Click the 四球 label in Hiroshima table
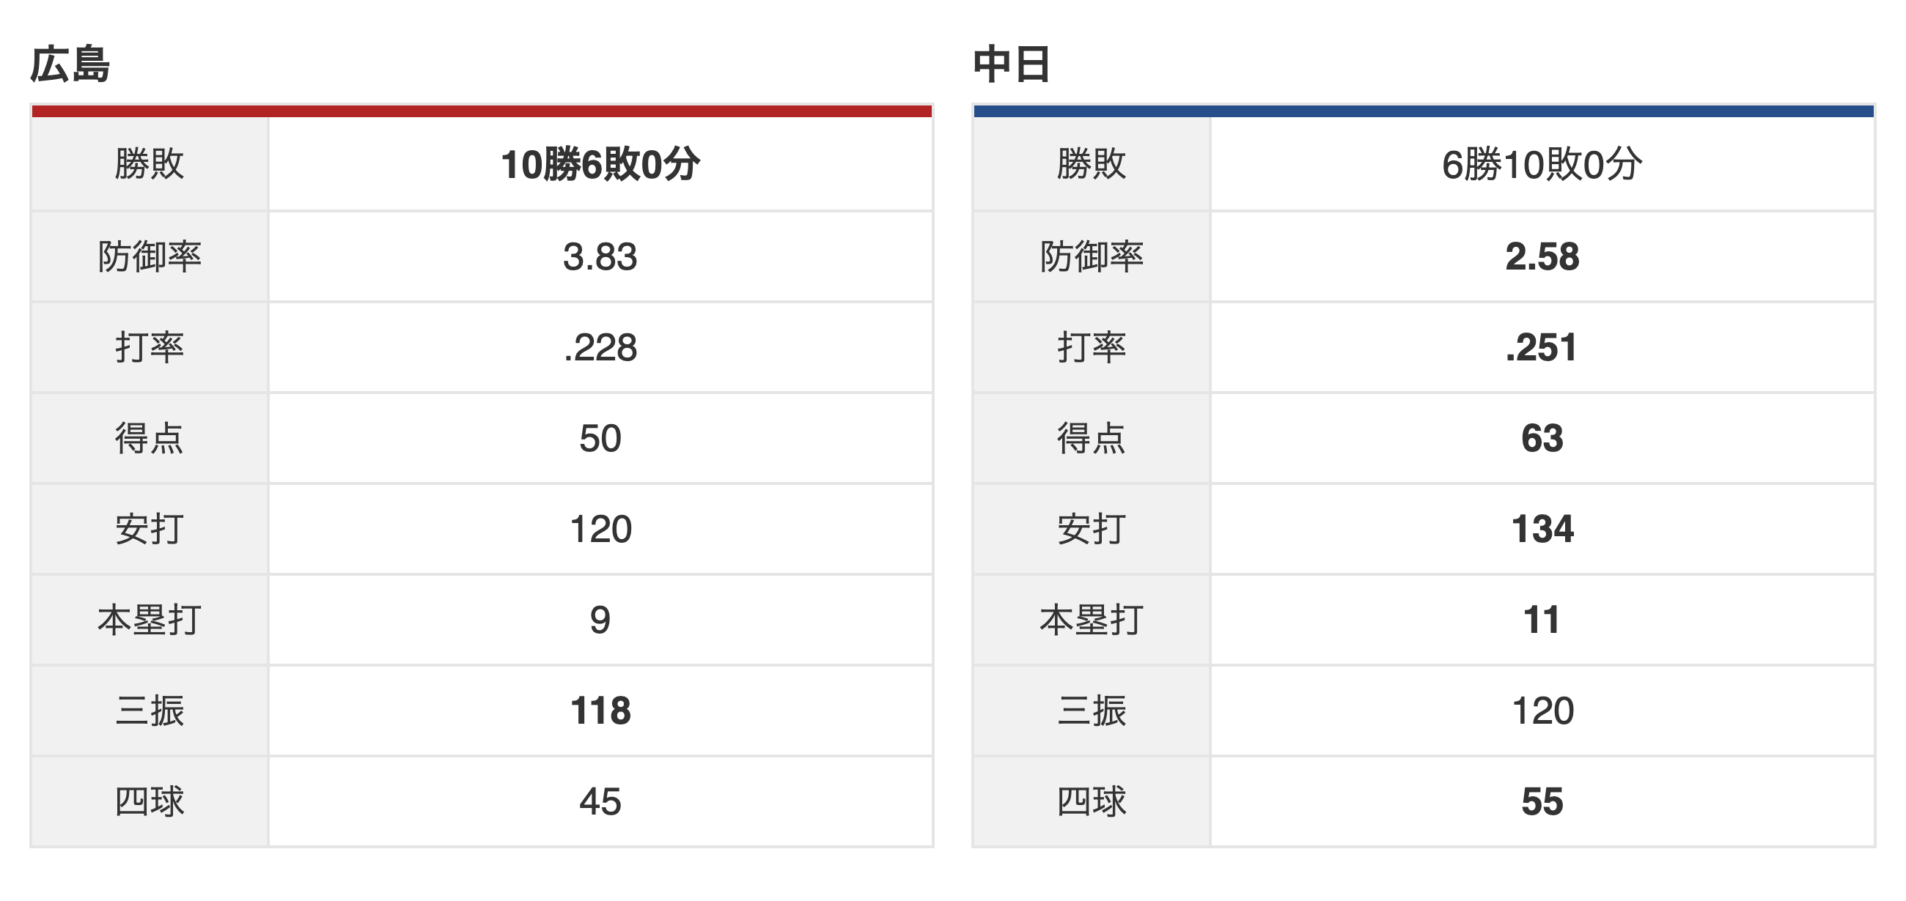 [150, 803]
